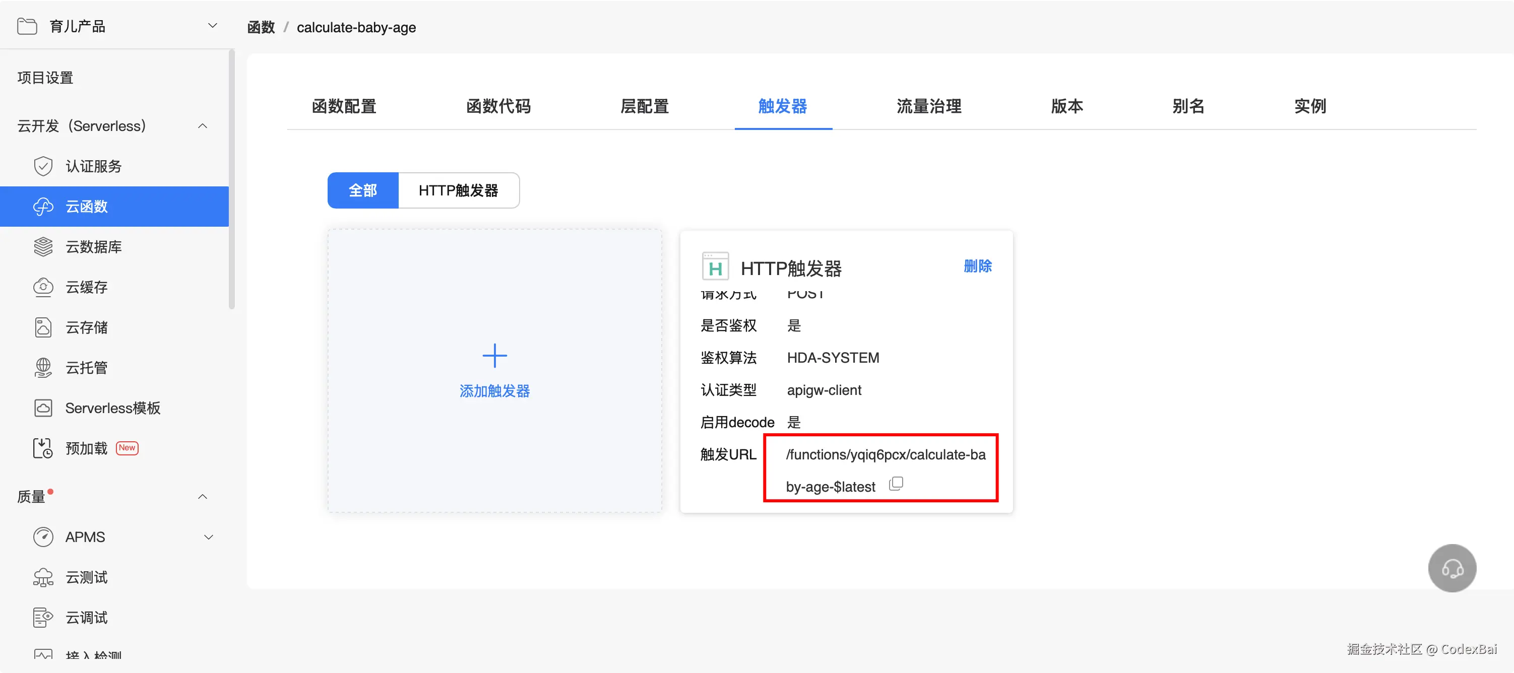Delete the HTTP trigger via 删除

pyautogui.click(x=977, y=266)
